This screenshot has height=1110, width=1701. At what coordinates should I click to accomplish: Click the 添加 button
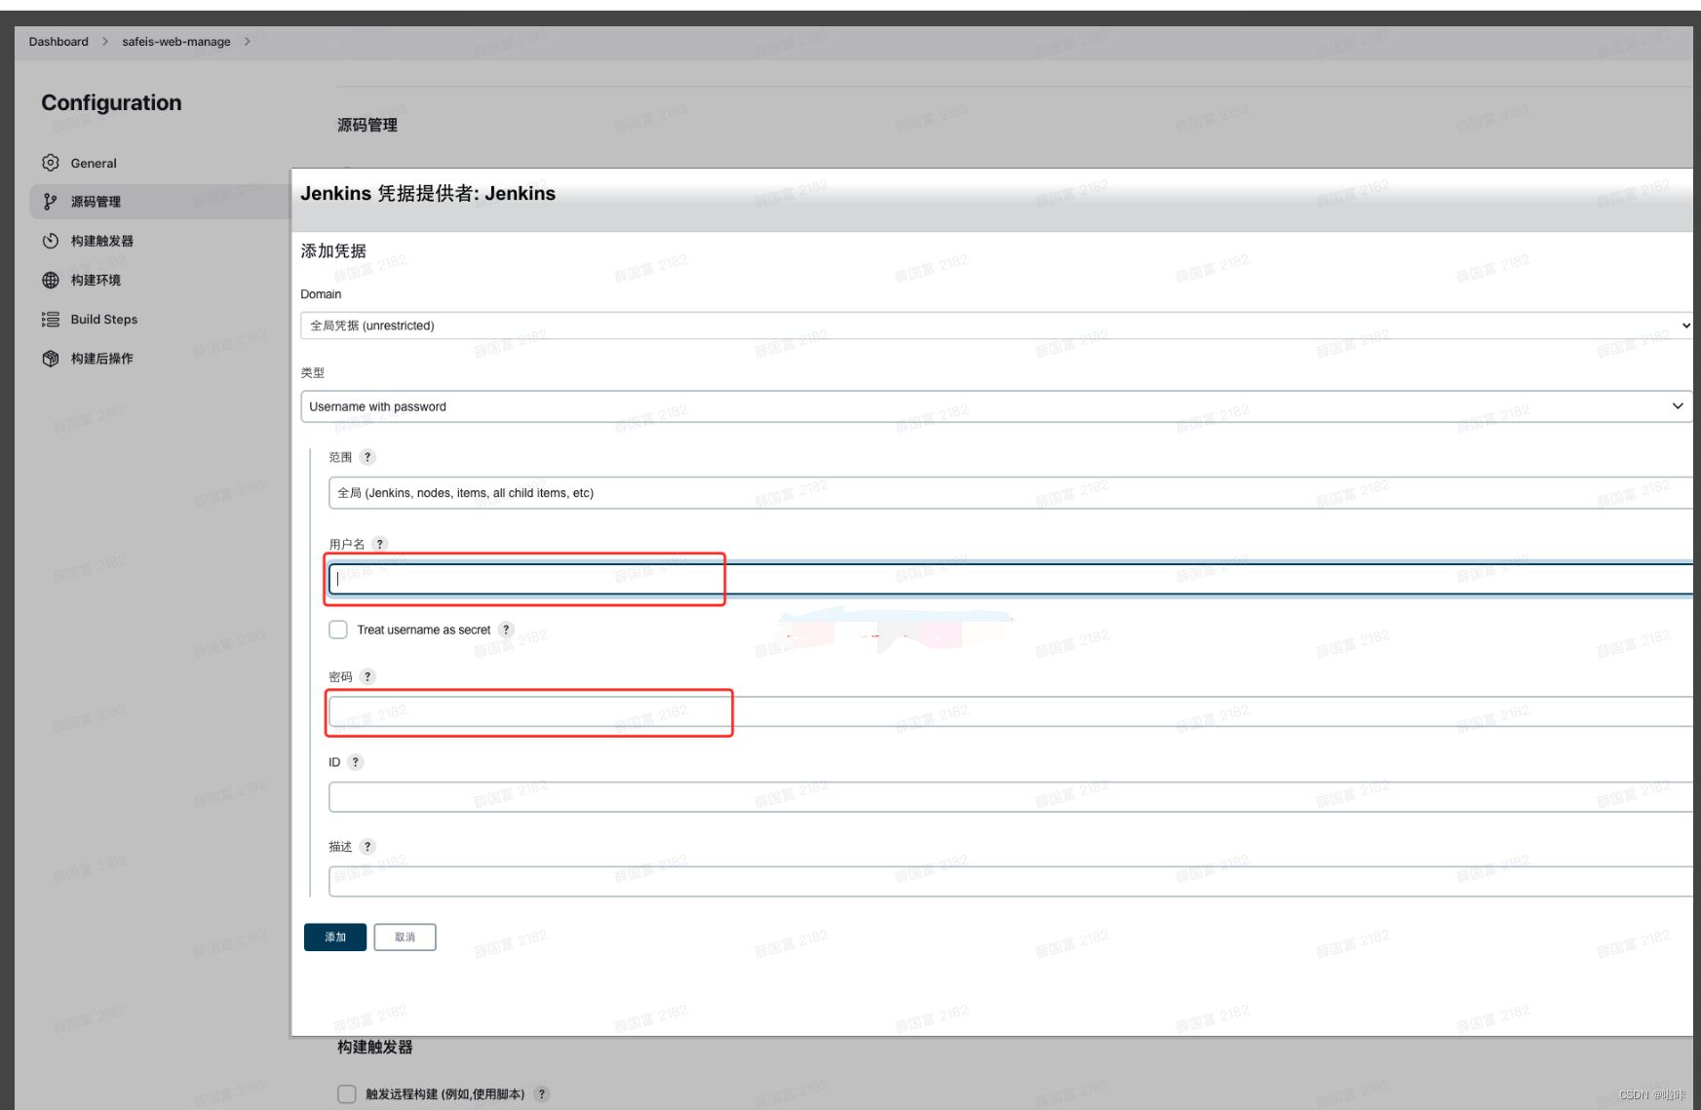[x=335, y=937]
